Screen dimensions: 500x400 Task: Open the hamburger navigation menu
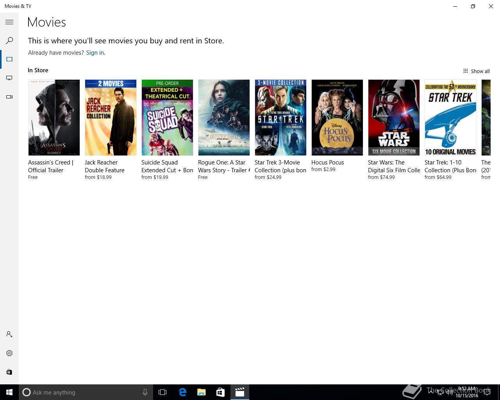point(9,22)
